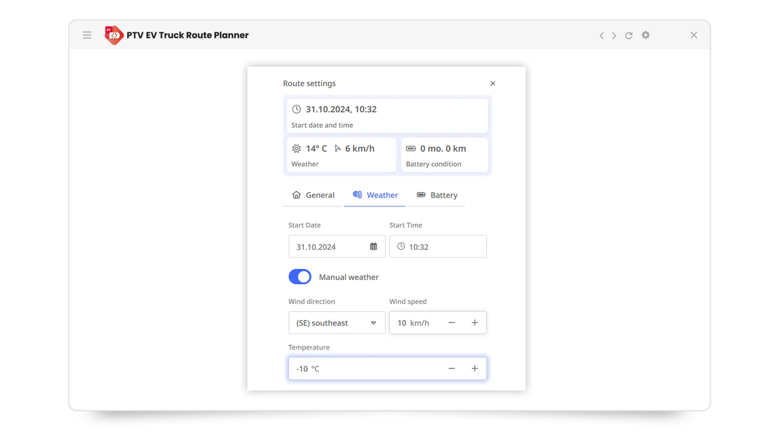The width and height of the screenshot is (773, 435).
Task: Click the battery icon by 0 mo. 0 km
Action: [411, 149]
